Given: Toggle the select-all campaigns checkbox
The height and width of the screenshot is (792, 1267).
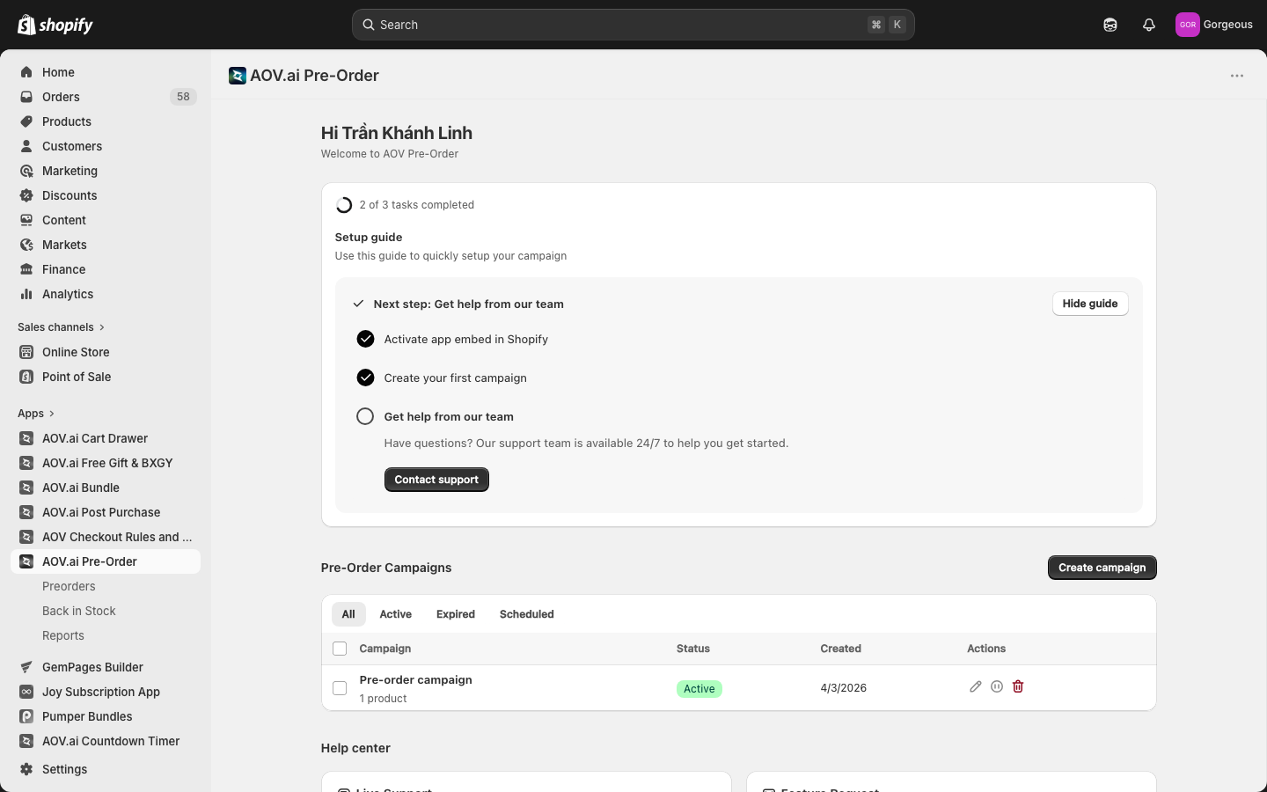Looking at the screenshot, I should click(340, 649).
